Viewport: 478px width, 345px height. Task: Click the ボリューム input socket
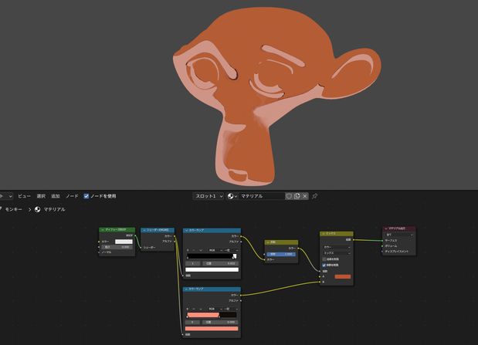(382, 246)
